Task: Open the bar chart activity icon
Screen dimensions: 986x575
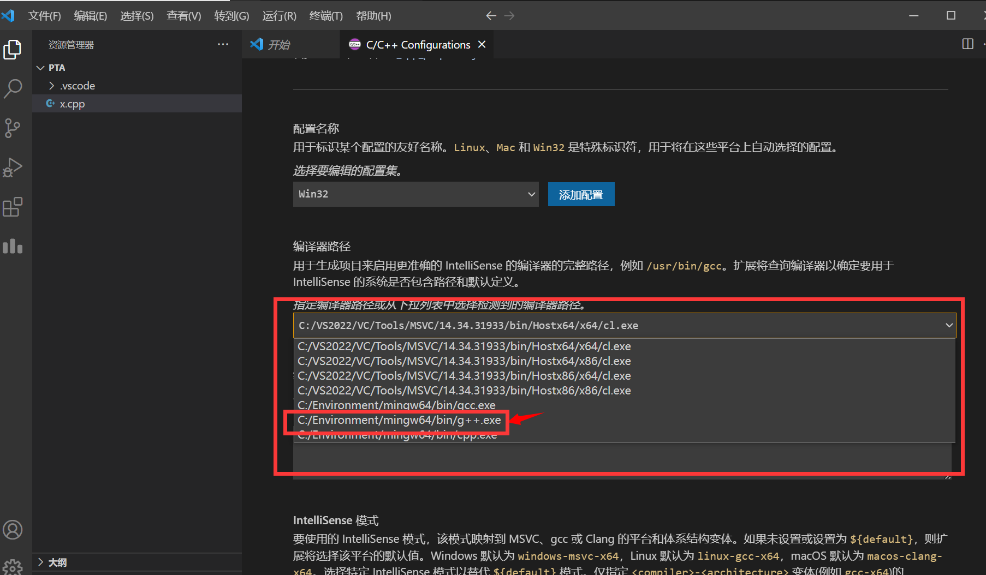Action: click(13, 246)
